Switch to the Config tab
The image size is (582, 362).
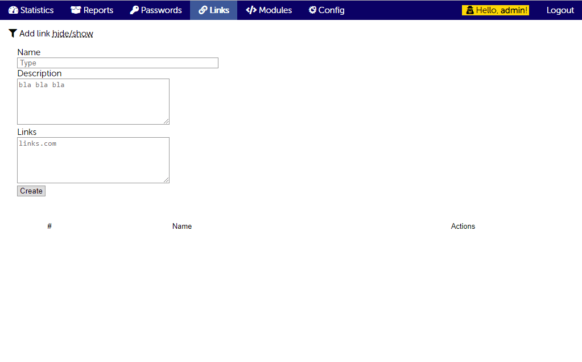pyautogui.click(x=326, y=10)
